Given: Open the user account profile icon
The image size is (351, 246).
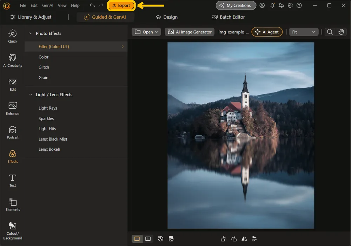Looking at the screenshot, I should click(x=262, y=5).
